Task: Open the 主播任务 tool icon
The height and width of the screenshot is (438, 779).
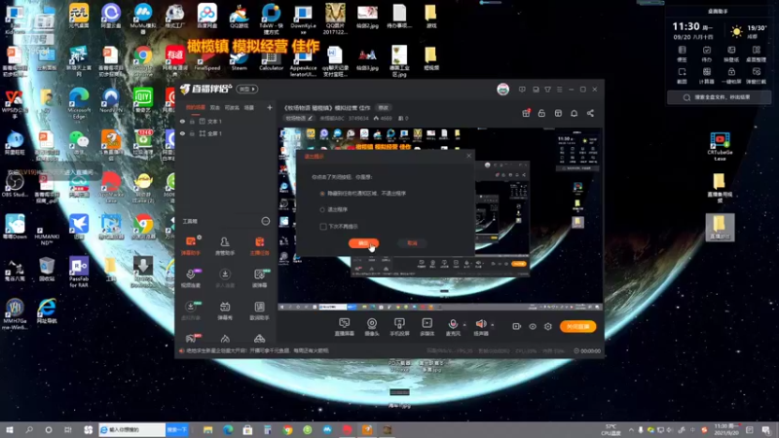Action: tap(259, 246)
